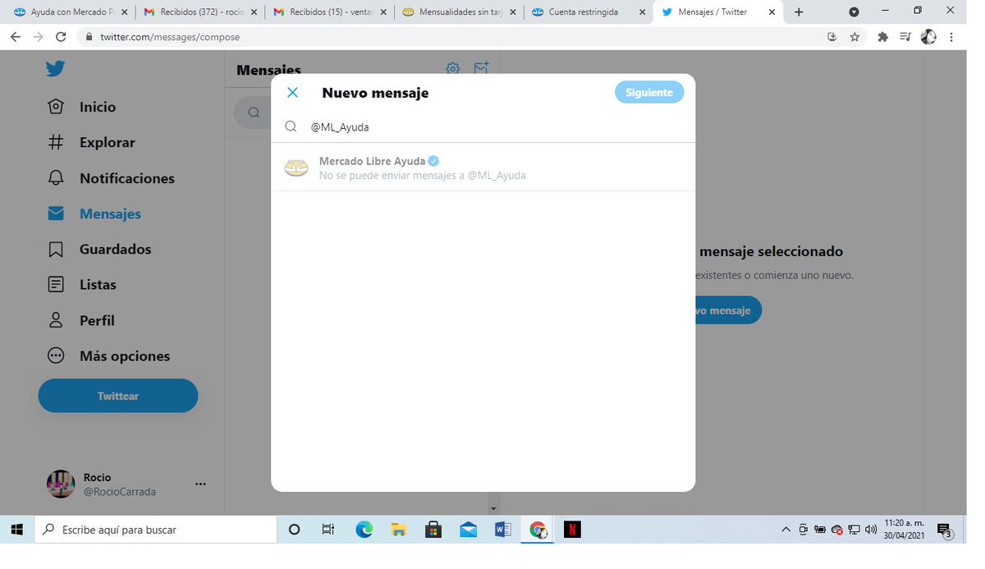Open Microsoft Edge from taskbar
This screenshot has height=569, width=985.
coord(364,530)
